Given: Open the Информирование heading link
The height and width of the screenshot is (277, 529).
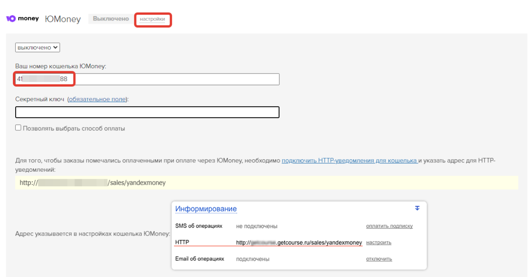Looking at the screenshot, I should pyautogui.click(x=206, y=209).
